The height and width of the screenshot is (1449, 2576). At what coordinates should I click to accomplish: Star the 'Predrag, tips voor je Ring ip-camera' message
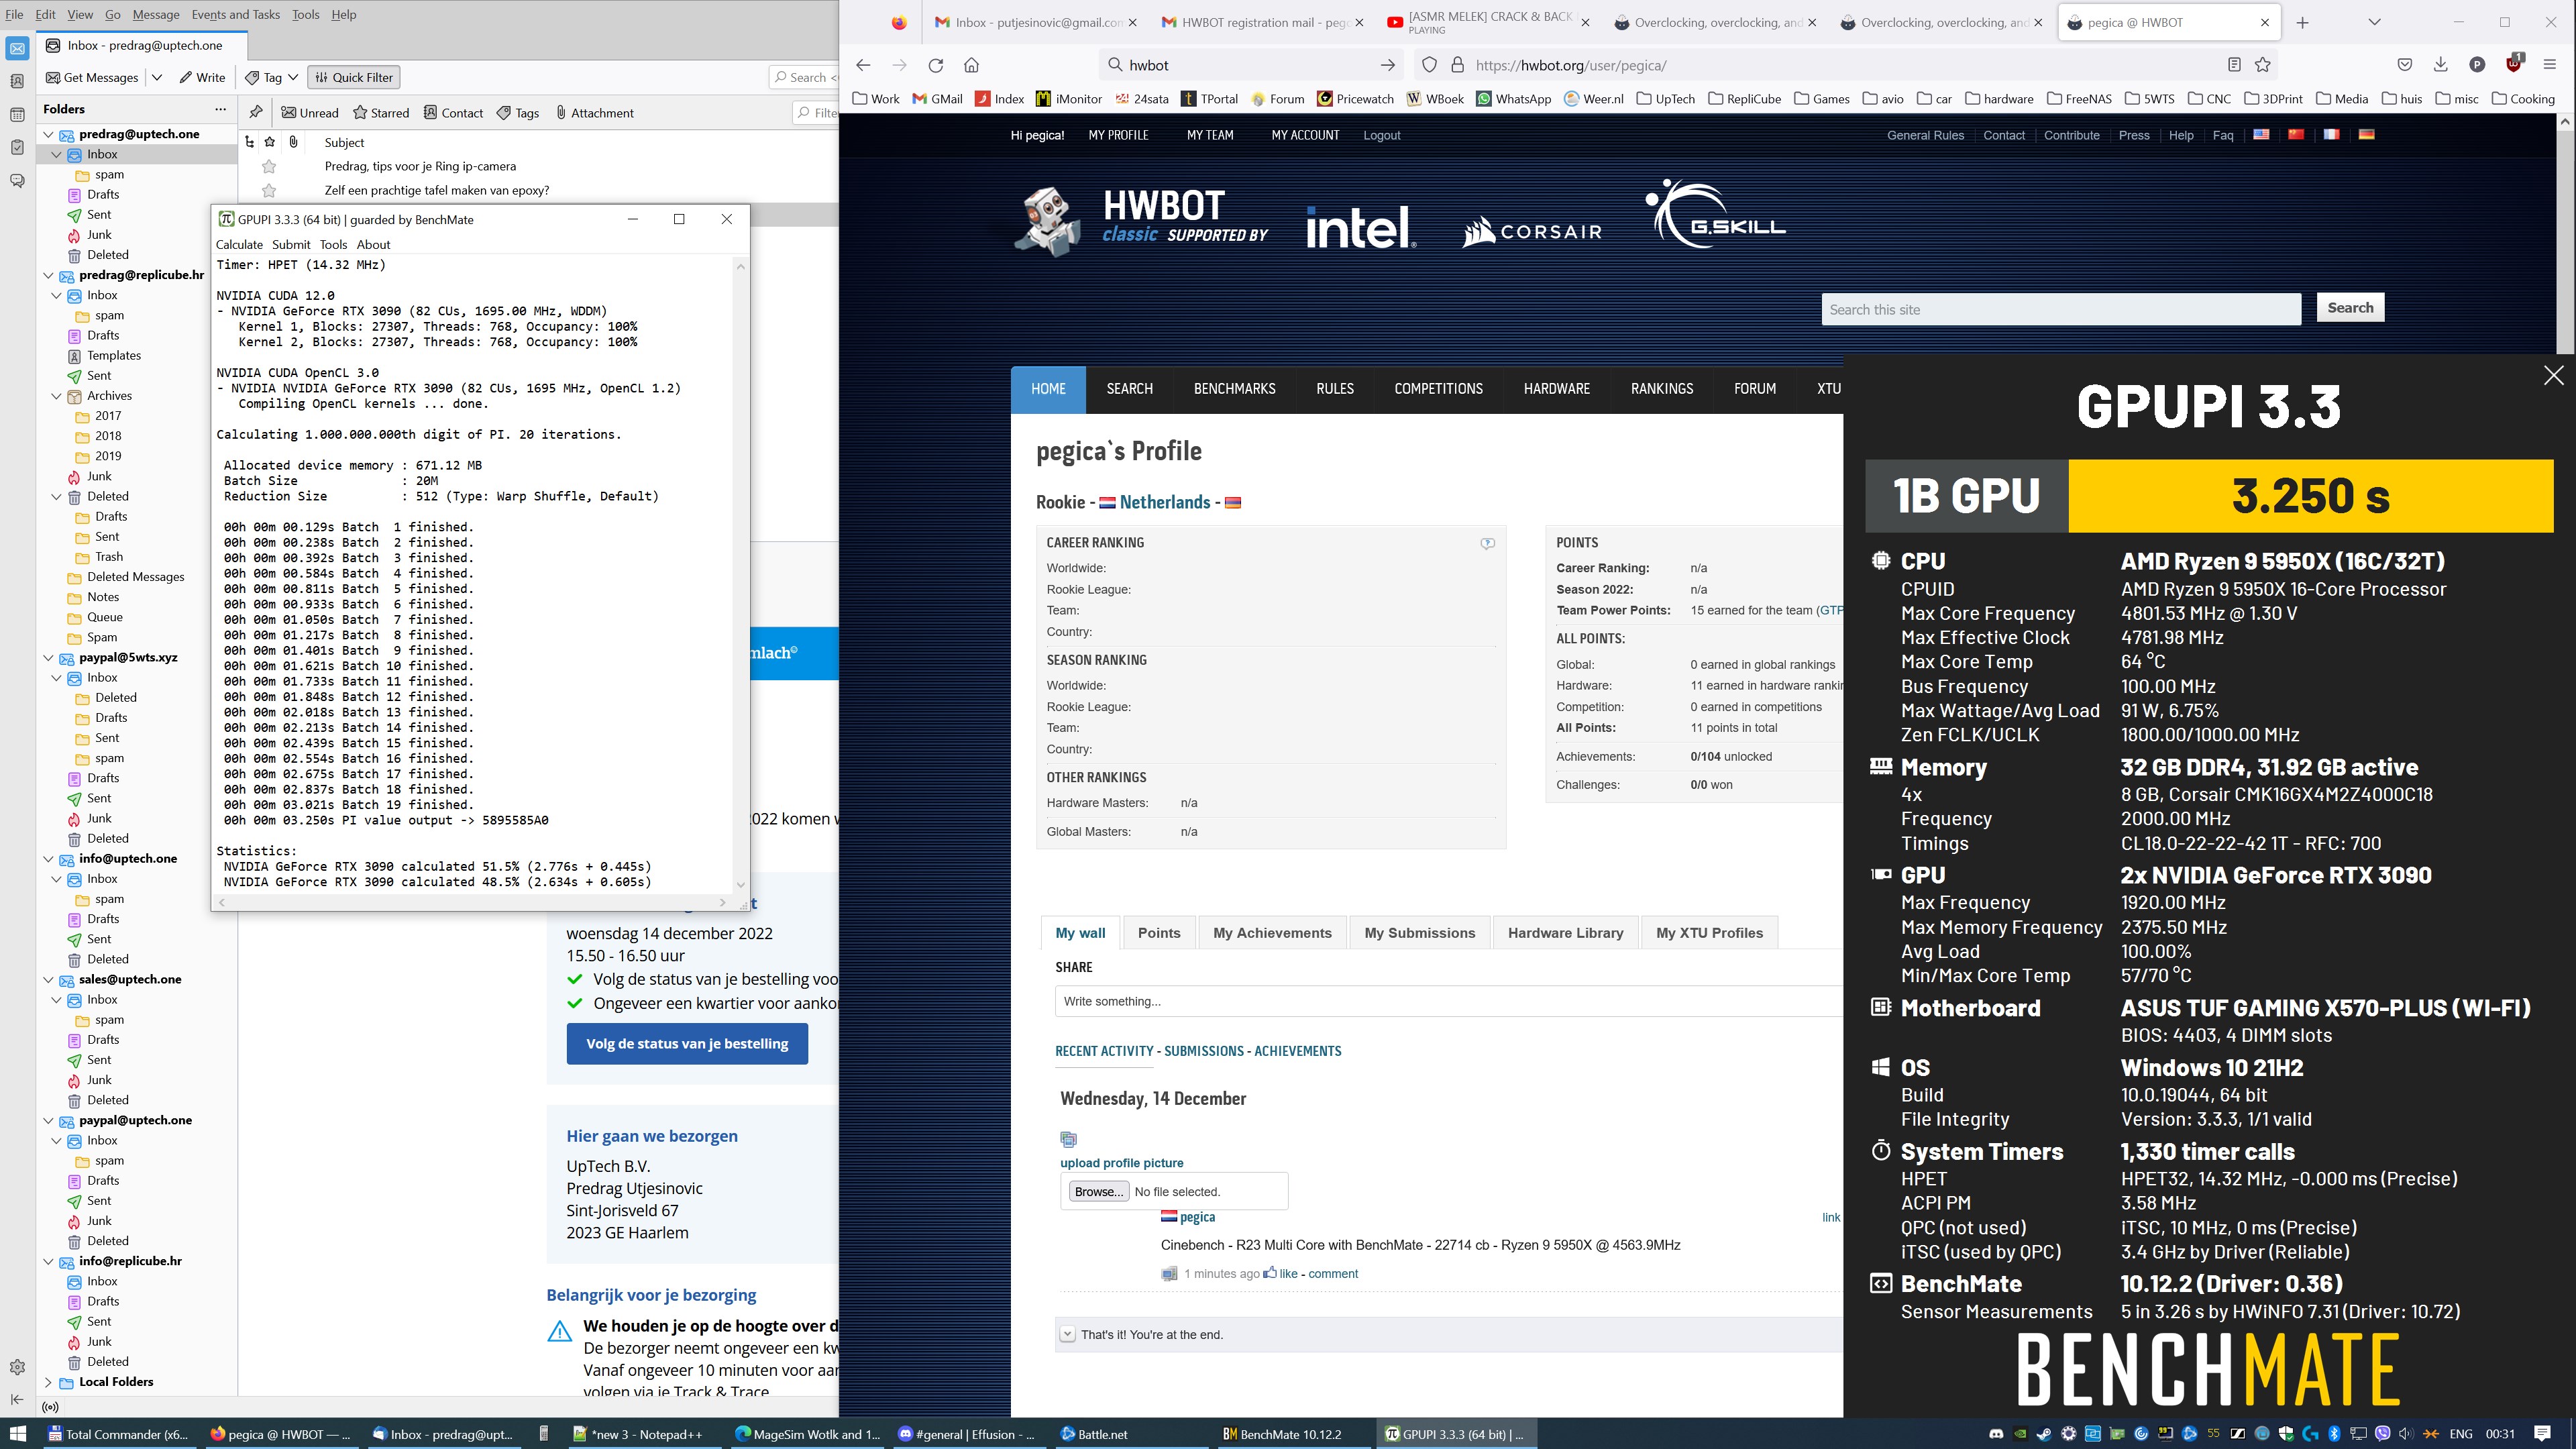pos(269,166)
